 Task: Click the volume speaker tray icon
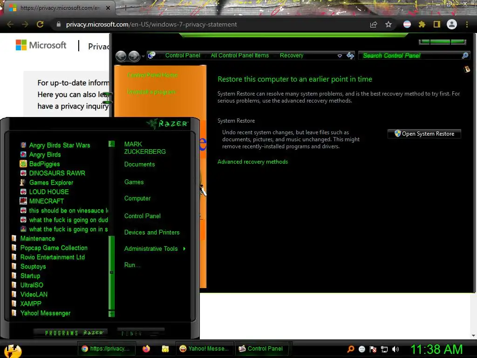click(x=395, y=349)
